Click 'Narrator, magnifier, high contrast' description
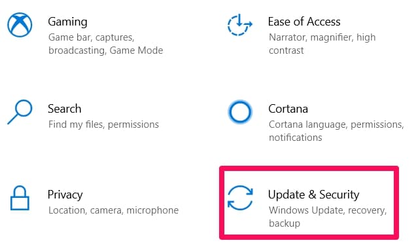Screen dimensions: 416x247 coord(322,44)
